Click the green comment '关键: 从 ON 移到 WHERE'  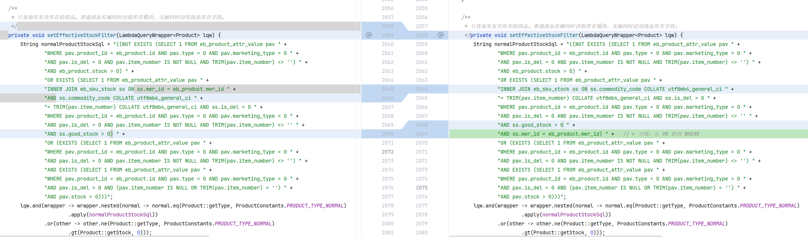coord(661,134)
